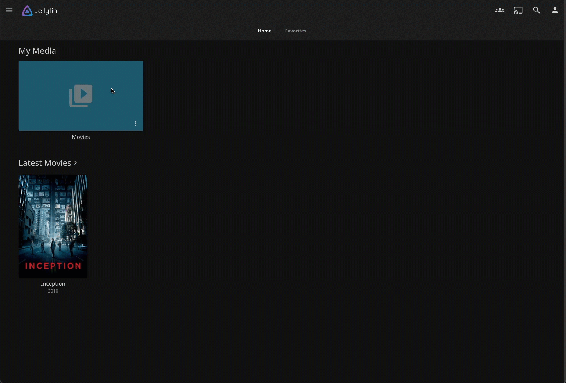This screenshot has width=566, height=383.
Task: Open the Inception movie poster
Action: click(53, 226)
